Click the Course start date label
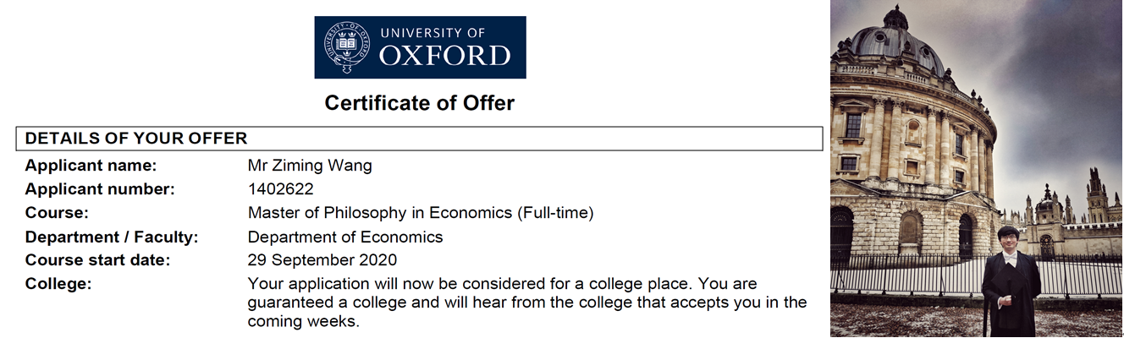1124x338 pixels. (97, 260)
